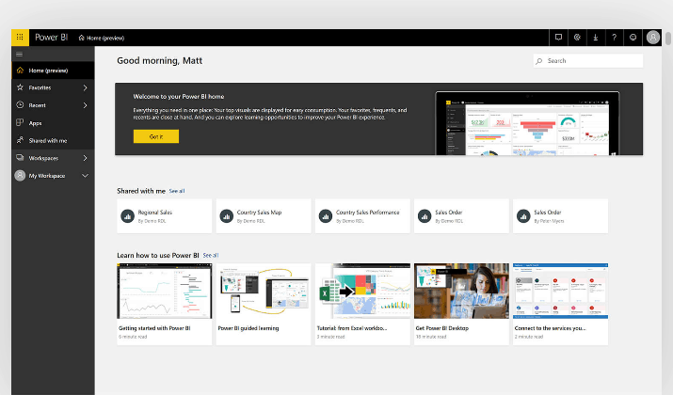Click inside the Search input field
Viewport: 673px width, 395px height.
pos(588,61)
